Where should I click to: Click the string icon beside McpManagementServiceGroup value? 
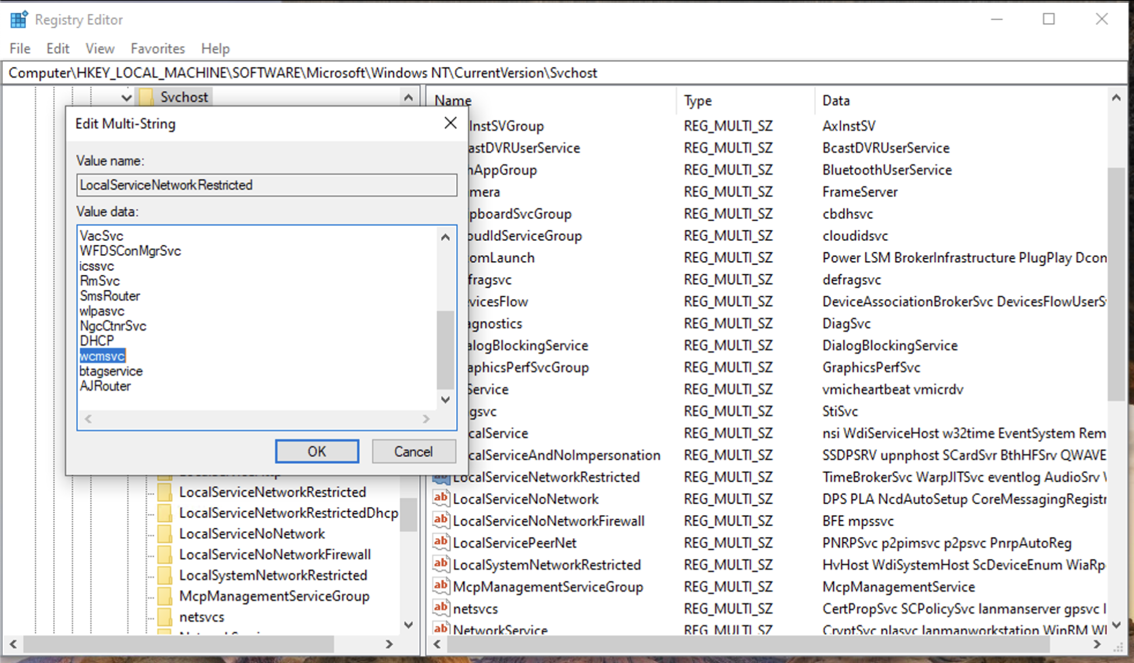[441, 586]
